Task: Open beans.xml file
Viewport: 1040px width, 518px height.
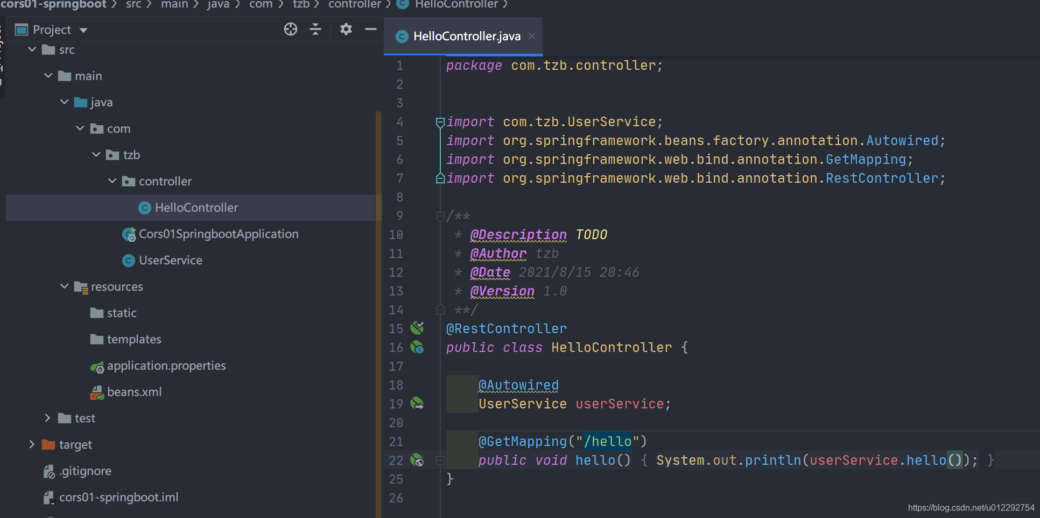Action: coord(134,392)
